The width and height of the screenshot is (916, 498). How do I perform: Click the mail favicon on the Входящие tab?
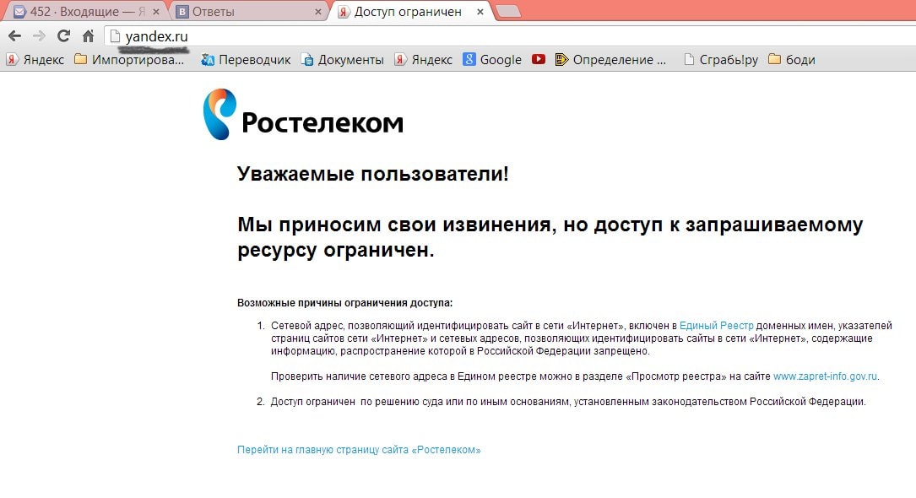pyautogui.click(x=19, y=12)
